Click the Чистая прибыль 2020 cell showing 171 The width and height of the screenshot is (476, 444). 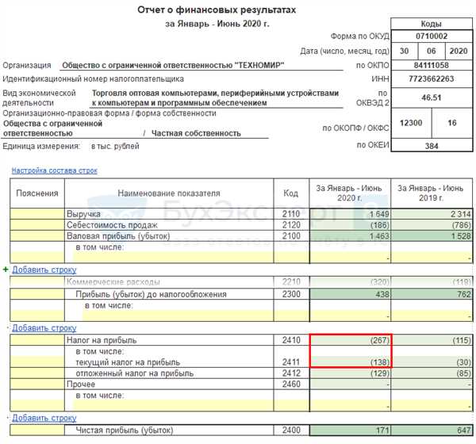pyautogui.click(x=349, y=430)
